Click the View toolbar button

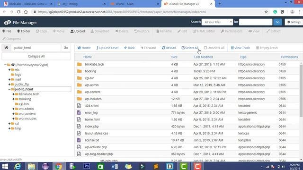point(254,31)
